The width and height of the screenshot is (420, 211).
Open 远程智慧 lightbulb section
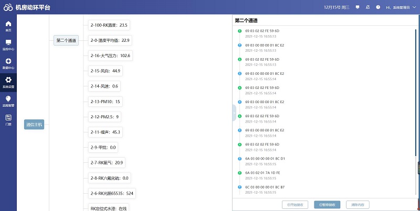(x=8, y=101)
